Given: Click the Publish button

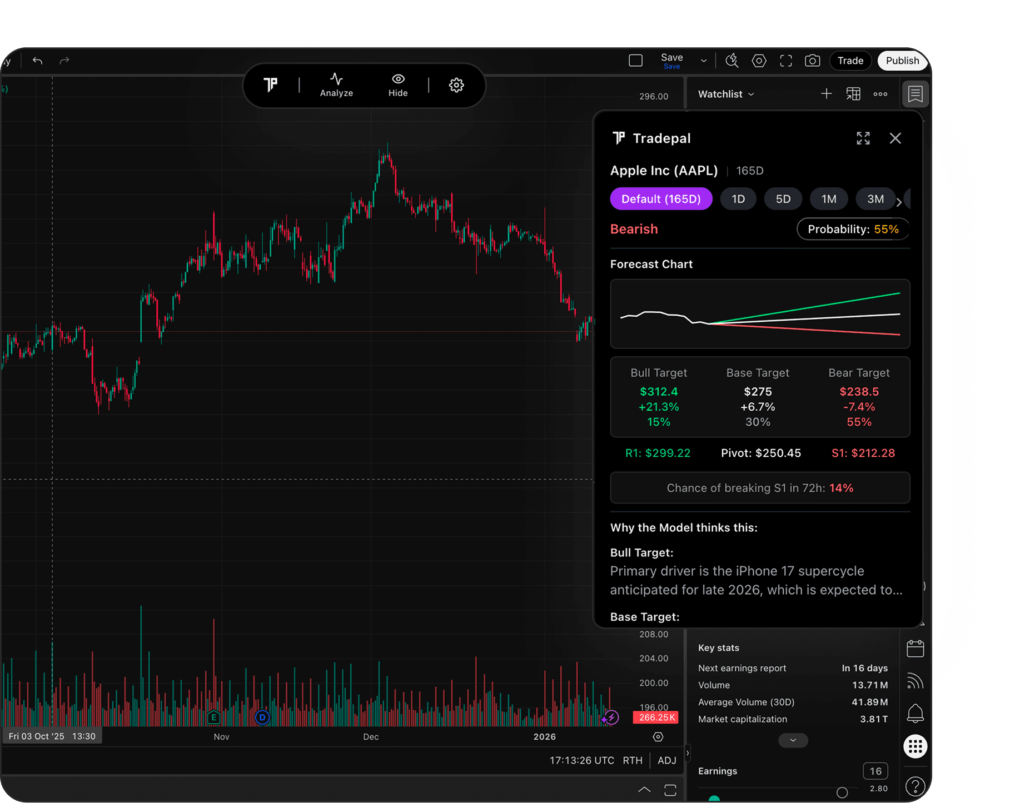Looking at the screenshot, I should (x=902, y=61).
